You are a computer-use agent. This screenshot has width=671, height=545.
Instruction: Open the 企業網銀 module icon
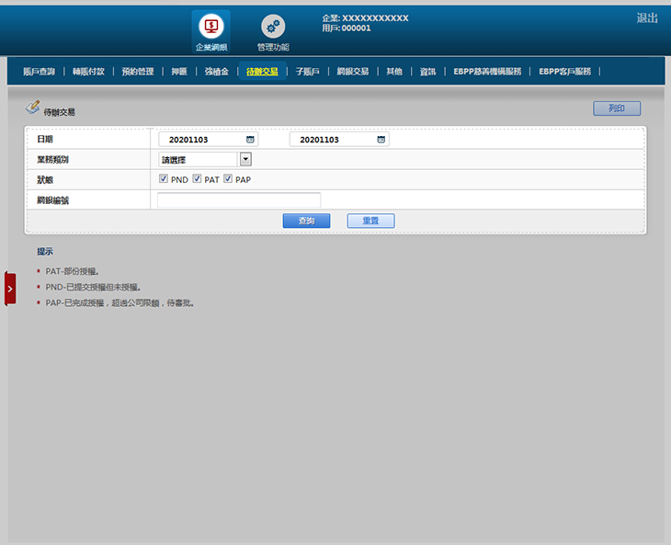tap(210, 26)
